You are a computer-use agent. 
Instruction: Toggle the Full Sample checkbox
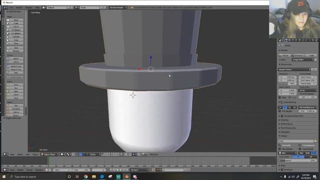pos(280,111)
